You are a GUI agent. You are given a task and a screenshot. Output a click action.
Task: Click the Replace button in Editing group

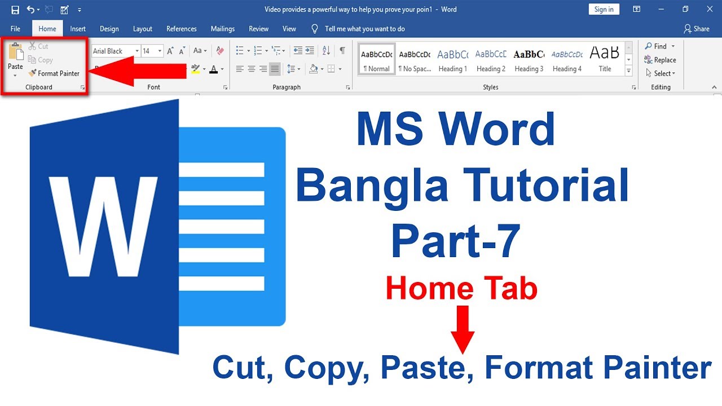point(661,60)
